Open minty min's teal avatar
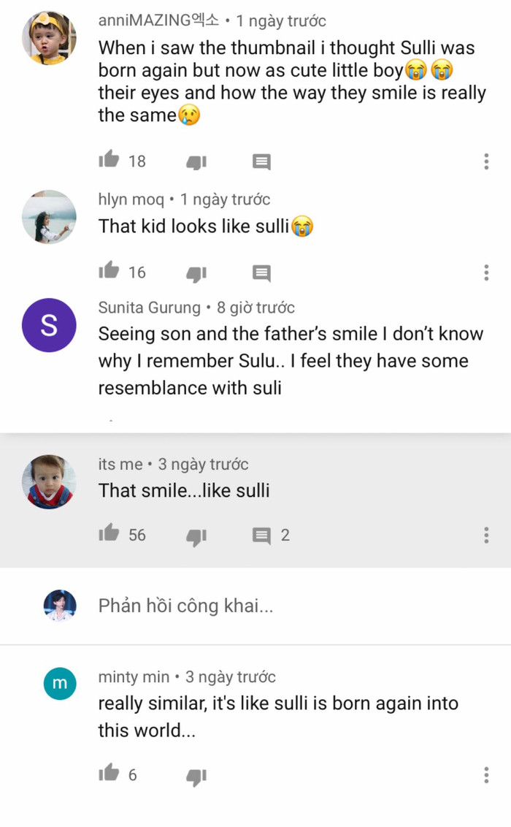This screenshot has height=827, width=511. [x=60, y=684]
